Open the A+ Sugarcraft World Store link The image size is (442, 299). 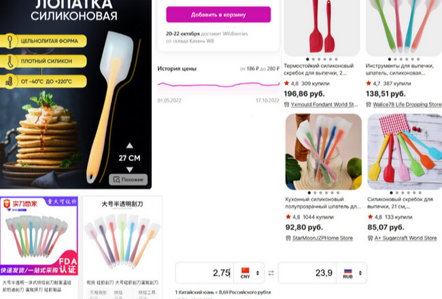[x=405, y=238]
